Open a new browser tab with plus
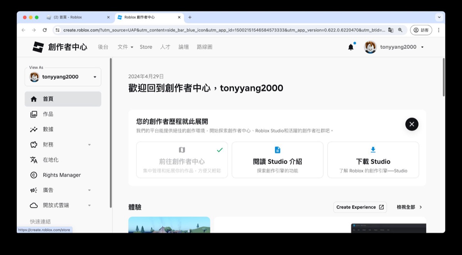 190,17
